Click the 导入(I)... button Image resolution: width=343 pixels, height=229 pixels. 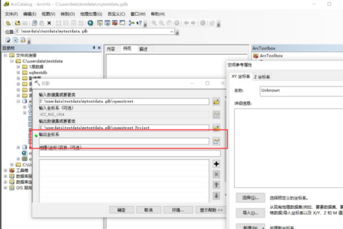tap(250, 213)
